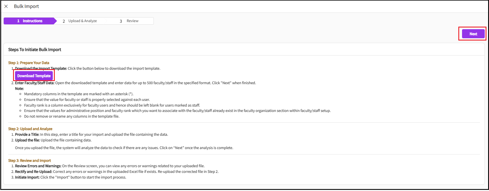Select the Instructions step tab

30,21
